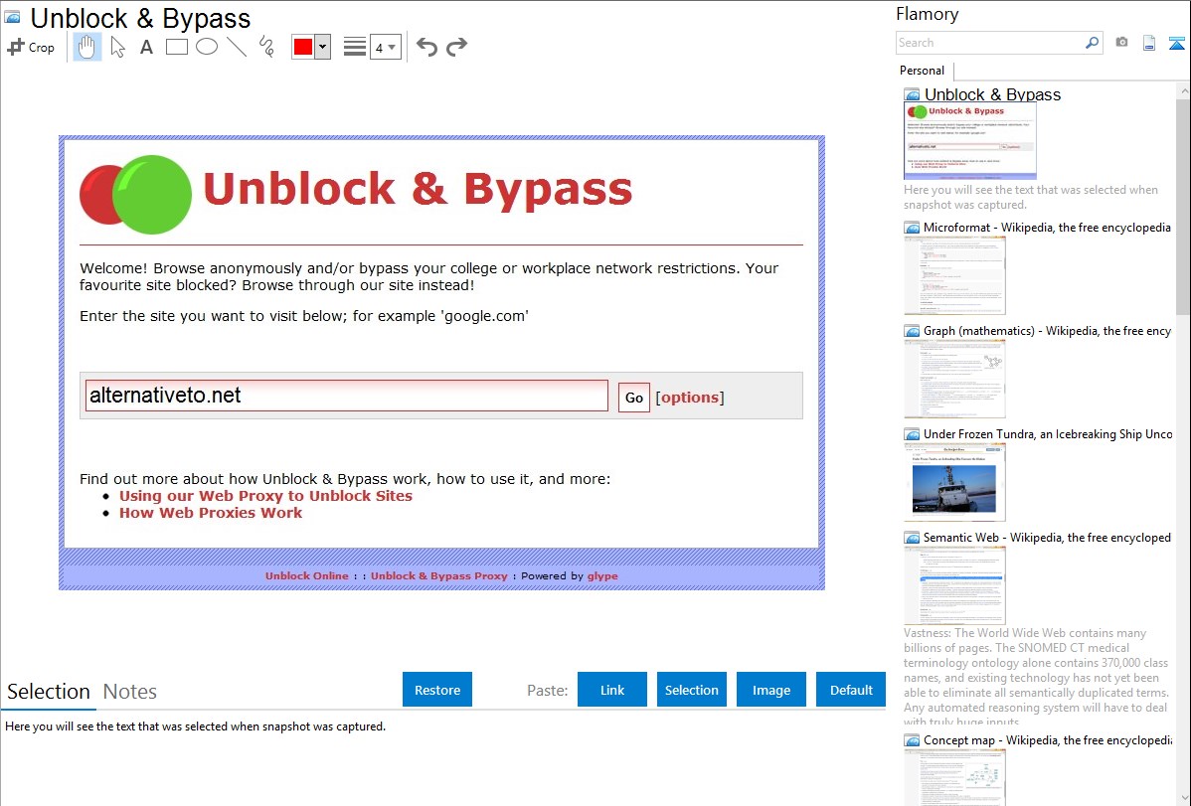The height and width of the screenshot is (806, 1191).
Task: Switch to the Personal tab
Action: pyautogui.click(x=922, y=70)
